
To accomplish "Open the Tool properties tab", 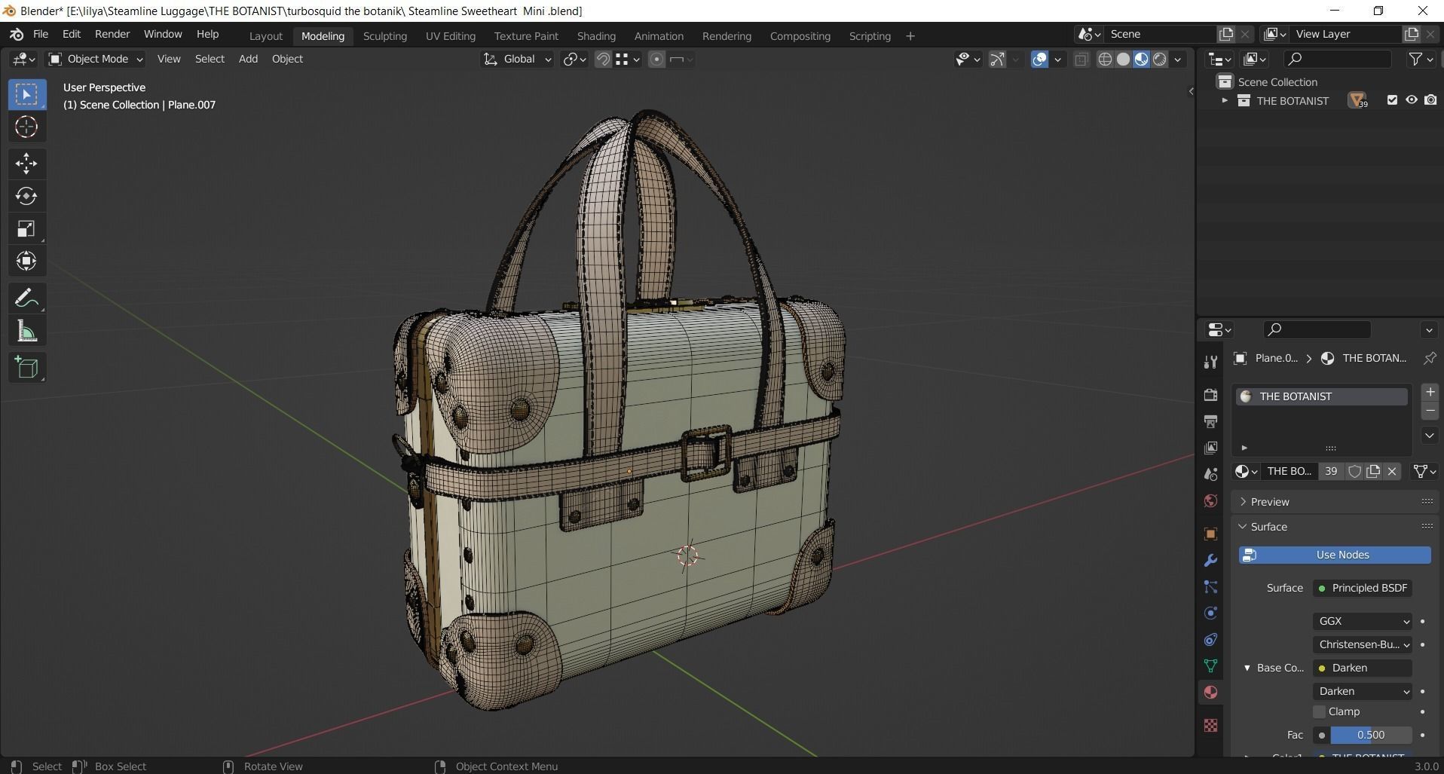I will point(1210,362).
